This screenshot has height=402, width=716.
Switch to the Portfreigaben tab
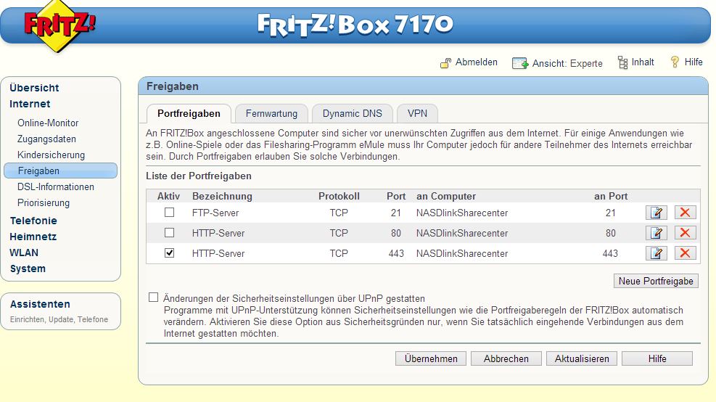coord(189,114)
